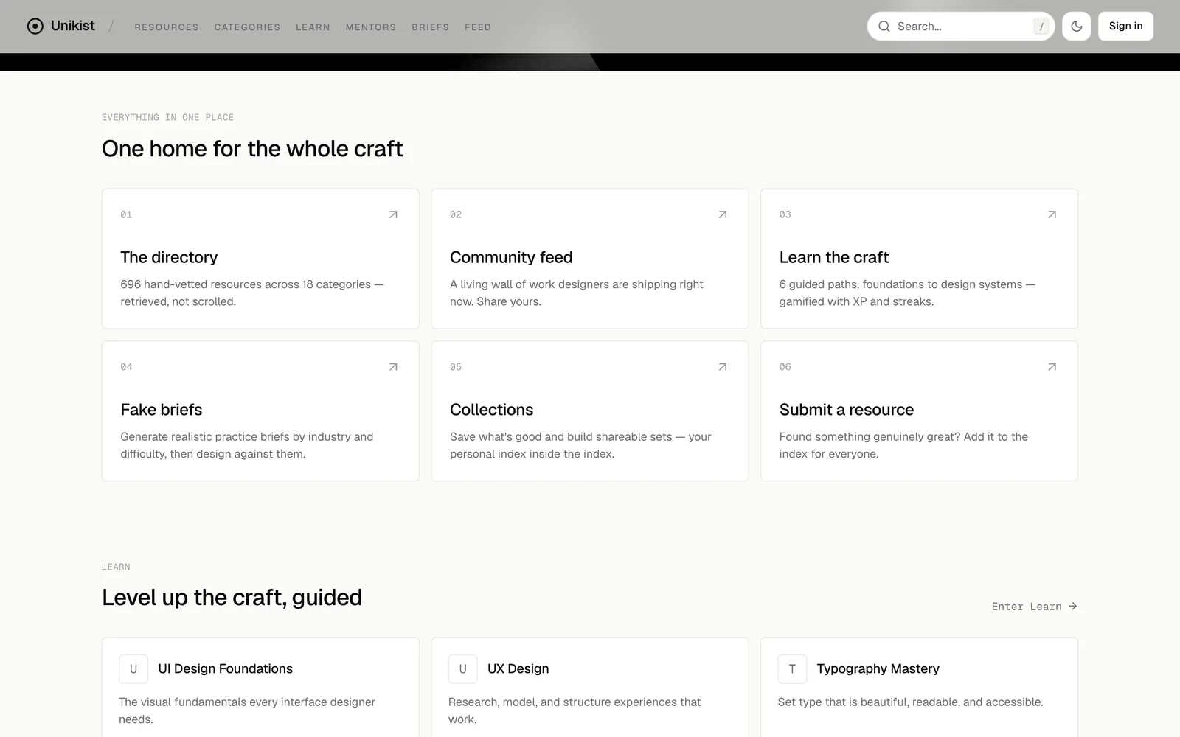This screenshot has height=737, width=1180.
Task: Open the Community feed card title
Action: (511, 257)
